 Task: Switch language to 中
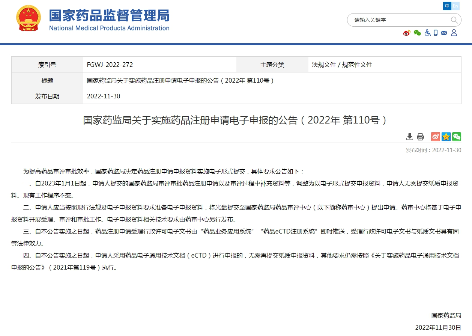pos(447,6)
